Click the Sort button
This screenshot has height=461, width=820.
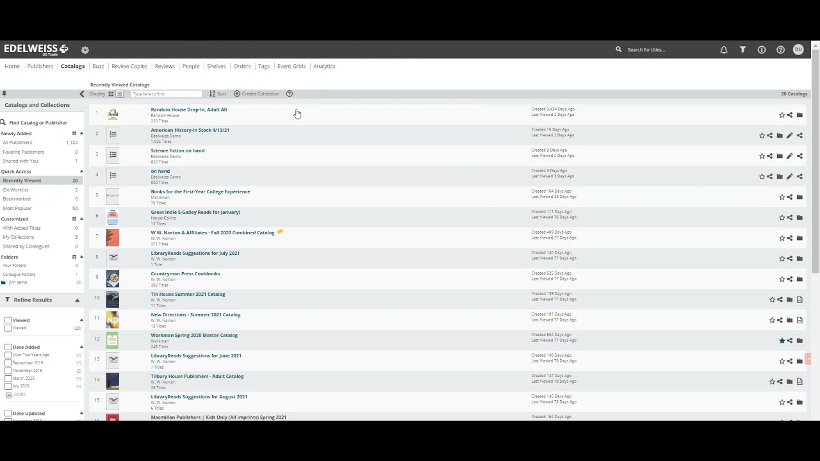pos(218,94)
